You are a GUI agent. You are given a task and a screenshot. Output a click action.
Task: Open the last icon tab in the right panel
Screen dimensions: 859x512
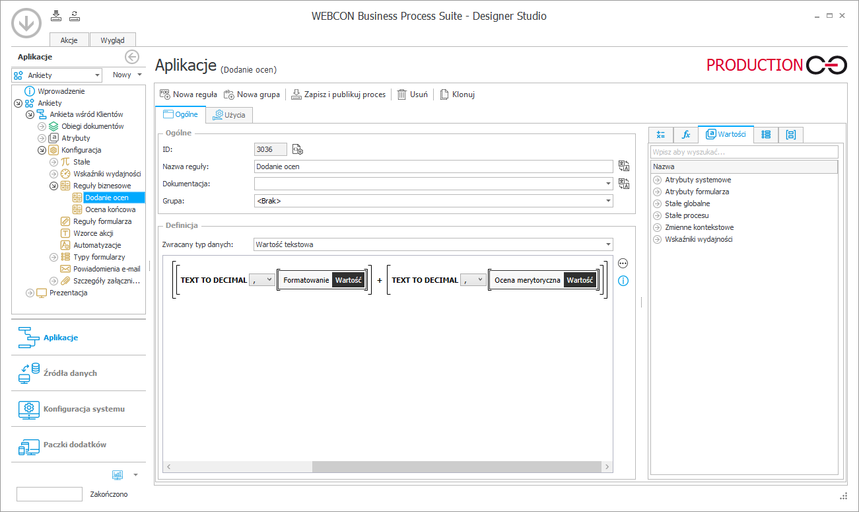pos(791,135)
